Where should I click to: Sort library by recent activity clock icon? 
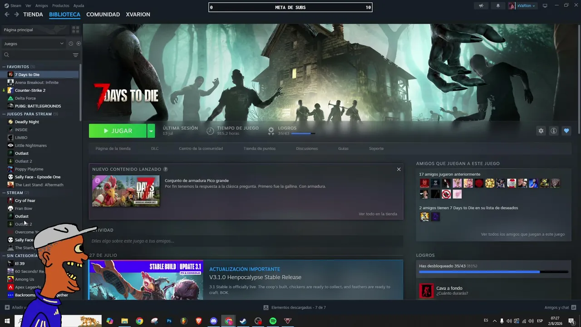(71, 44)
